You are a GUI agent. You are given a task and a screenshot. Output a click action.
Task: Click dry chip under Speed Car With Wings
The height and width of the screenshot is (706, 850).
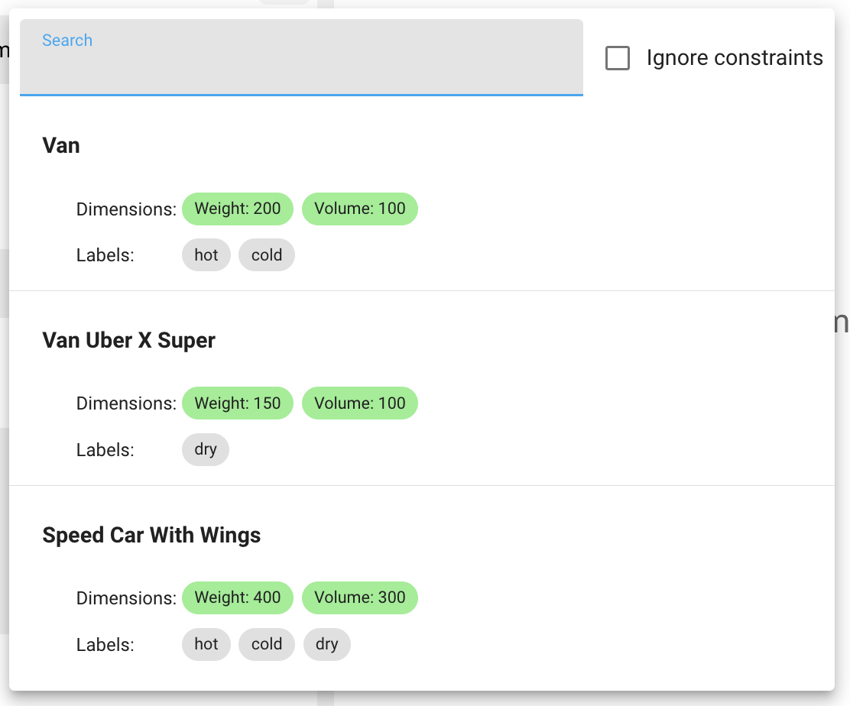click(x=327, y=644)
